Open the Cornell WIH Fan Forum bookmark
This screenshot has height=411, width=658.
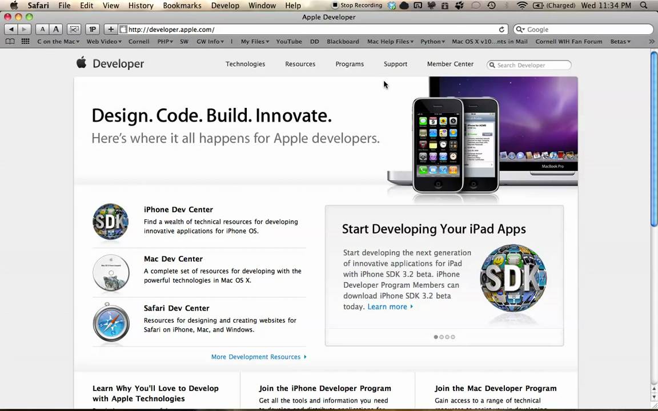point(569,42)
